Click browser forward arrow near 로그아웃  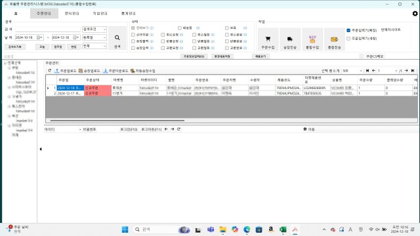[x=172, y=129]
